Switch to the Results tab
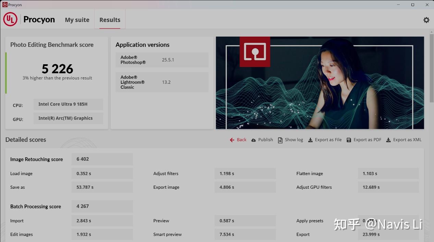 tap(110, 20)
